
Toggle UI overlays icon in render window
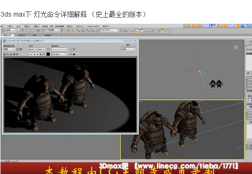71,54
